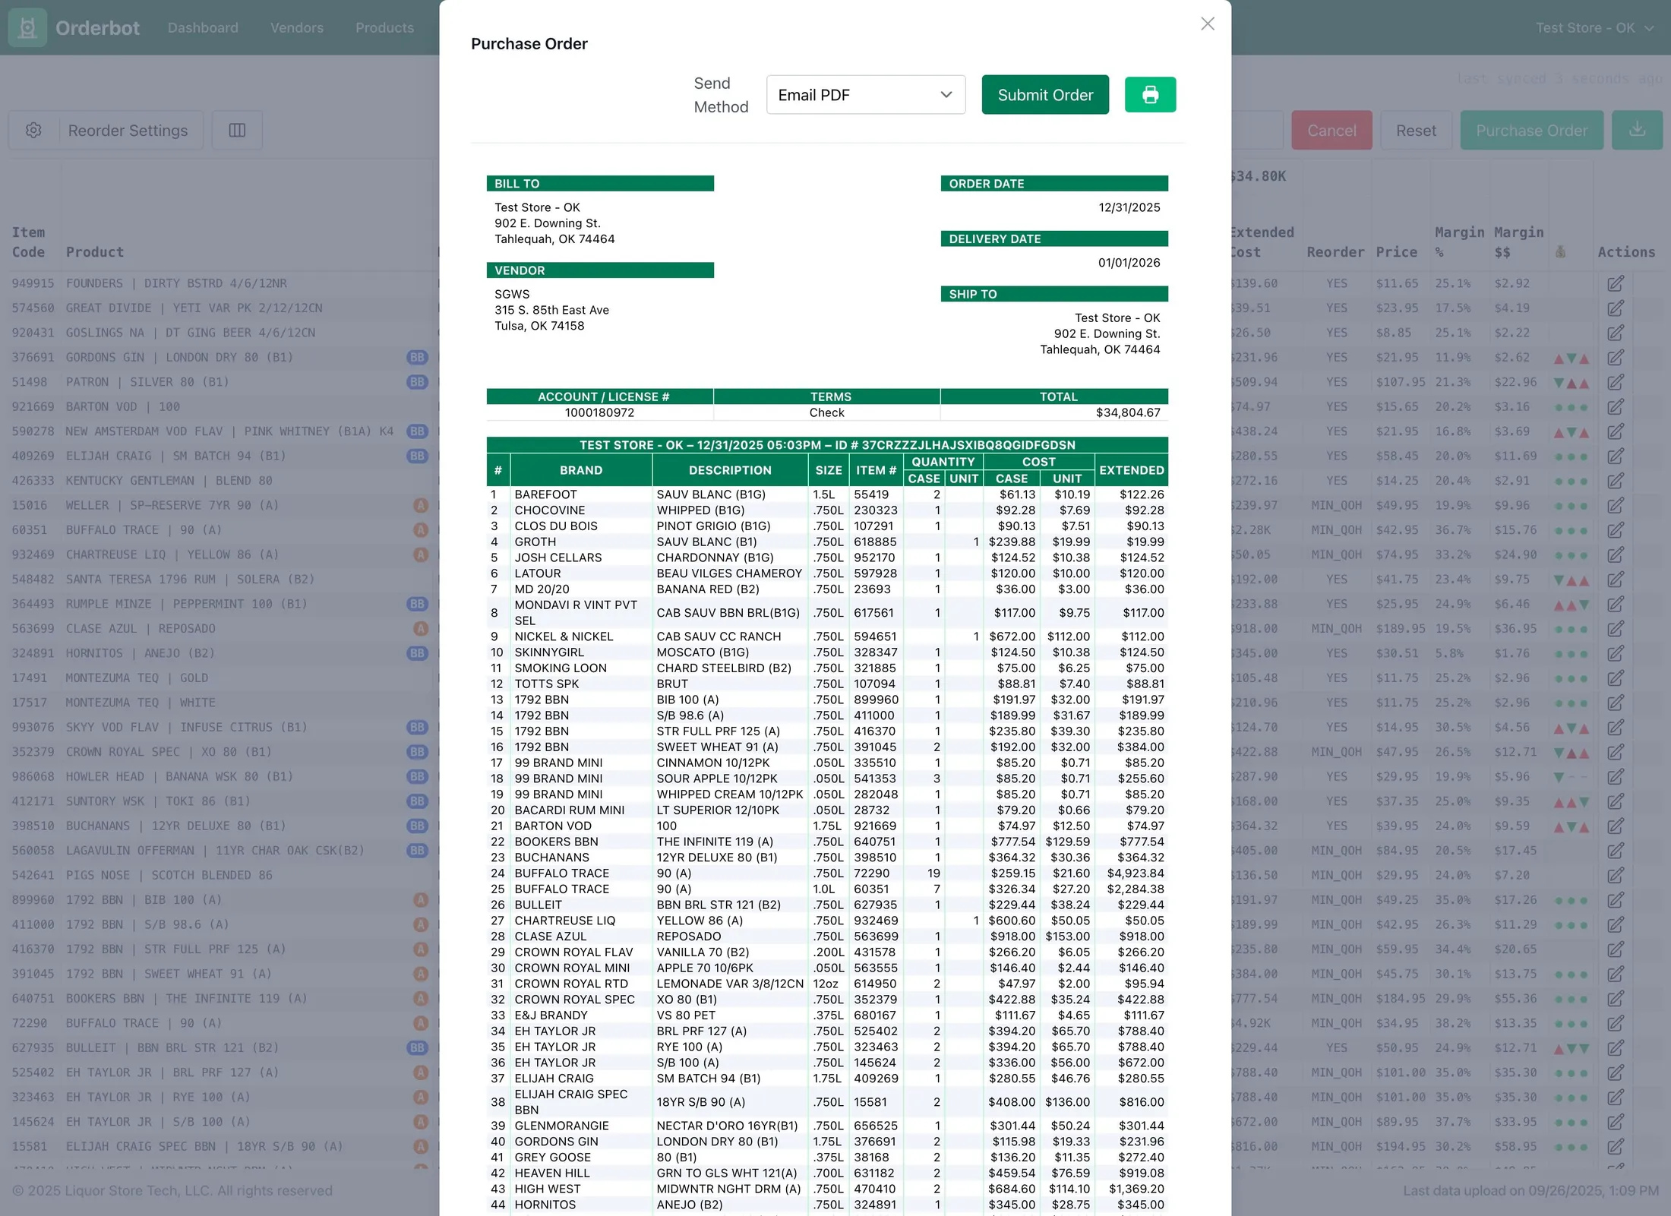Click the trend arrows on PATRON row
This screenshot has width=1671, height=1216.
(1571, 383)
